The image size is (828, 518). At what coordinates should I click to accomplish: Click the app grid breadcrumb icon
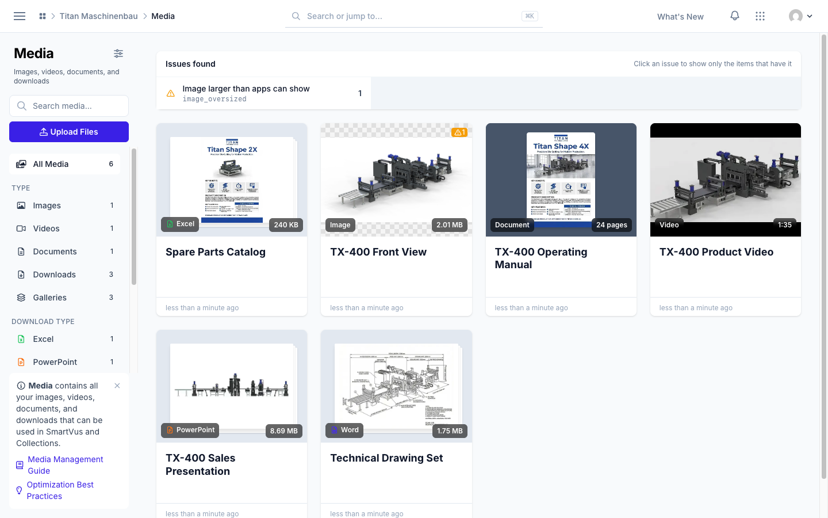tap(43, 16)
